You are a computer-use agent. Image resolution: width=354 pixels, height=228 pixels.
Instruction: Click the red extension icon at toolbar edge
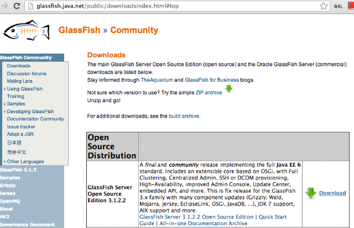pyautogui.click(x=351, y=6)
